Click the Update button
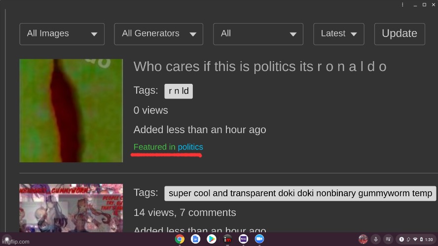The width and height of the screenshot is (438, 246). pyautogui.click(x=400, y=34)
